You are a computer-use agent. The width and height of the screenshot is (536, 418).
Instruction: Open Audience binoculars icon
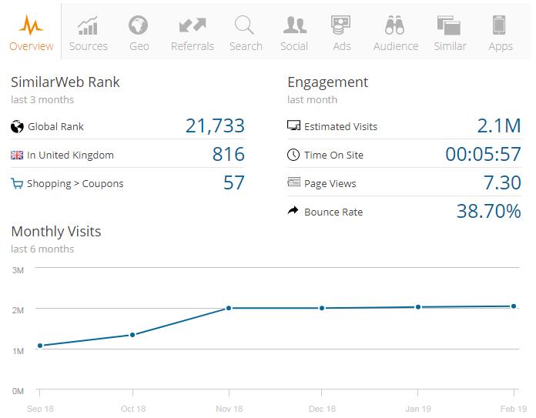(394, 25)
